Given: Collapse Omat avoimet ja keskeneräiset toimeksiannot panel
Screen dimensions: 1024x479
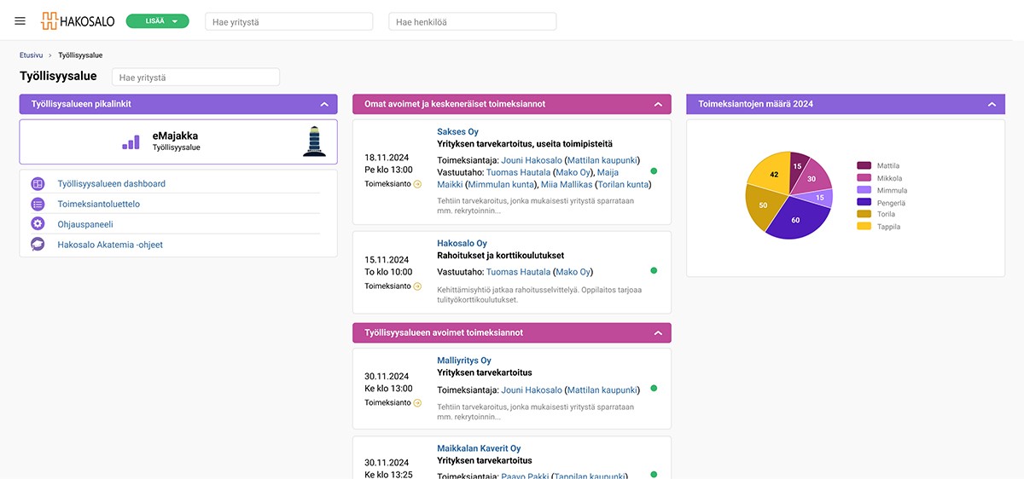Looking at the screenshot, I should (657, 104).
